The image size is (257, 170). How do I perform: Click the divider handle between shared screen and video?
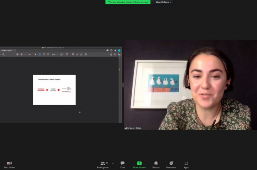[x=123, y=85]
